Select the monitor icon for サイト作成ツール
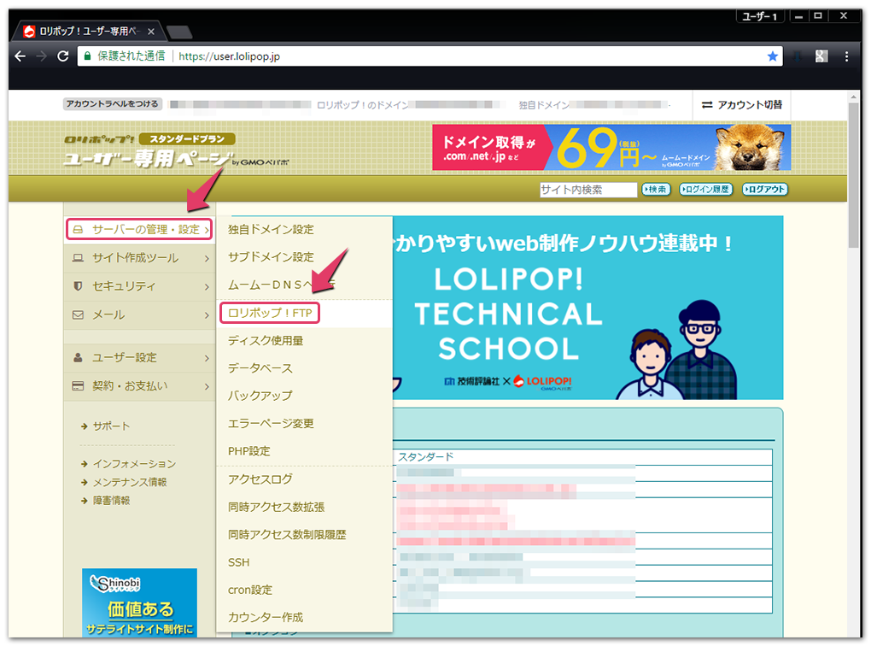 tap(78, 258)
